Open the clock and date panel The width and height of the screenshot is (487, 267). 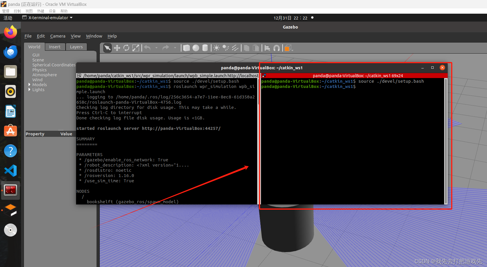point(290,18)
